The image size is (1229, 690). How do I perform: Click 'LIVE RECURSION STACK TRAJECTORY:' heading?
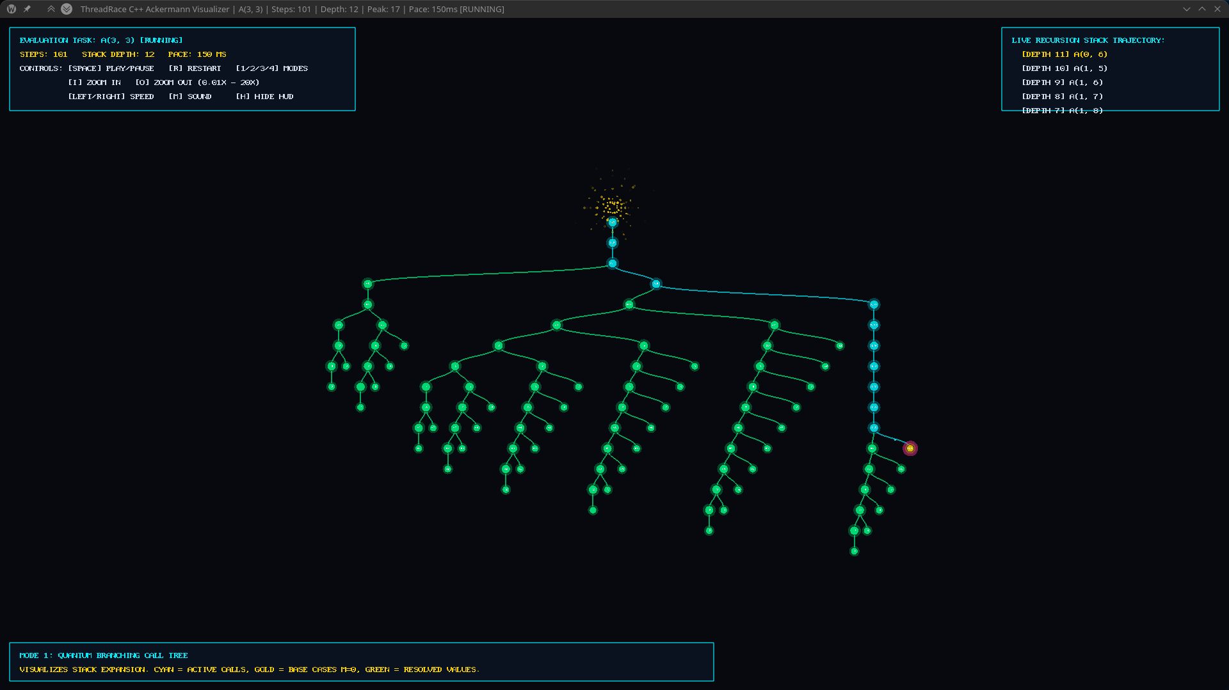[1088, 40]
